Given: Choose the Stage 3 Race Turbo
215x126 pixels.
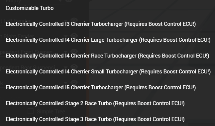Looking at the screenshot, I should point(95,119).
